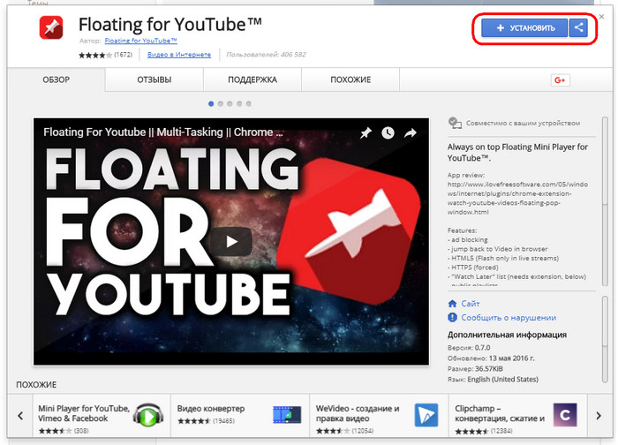Screen dimensions: 618x445
Task: Go to next similar extensions with right arrow
Action: (x=599, y=416)
